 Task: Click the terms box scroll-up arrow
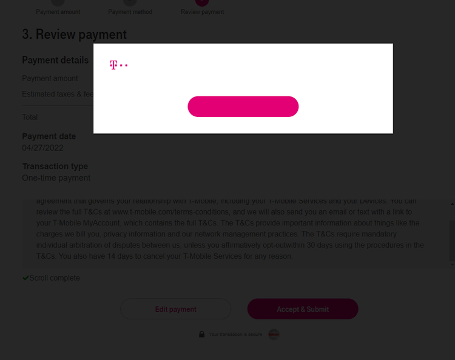tap(452, 204)
